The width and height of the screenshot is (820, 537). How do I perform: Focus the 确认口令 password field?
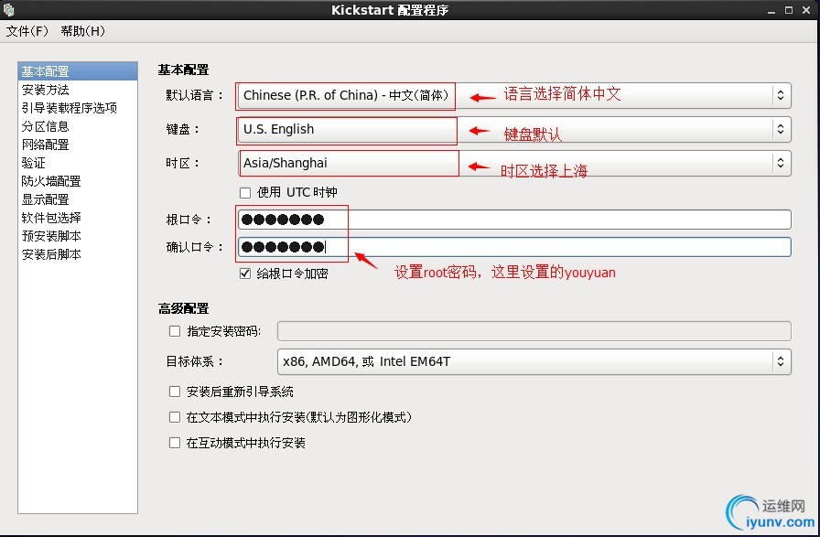514,247
